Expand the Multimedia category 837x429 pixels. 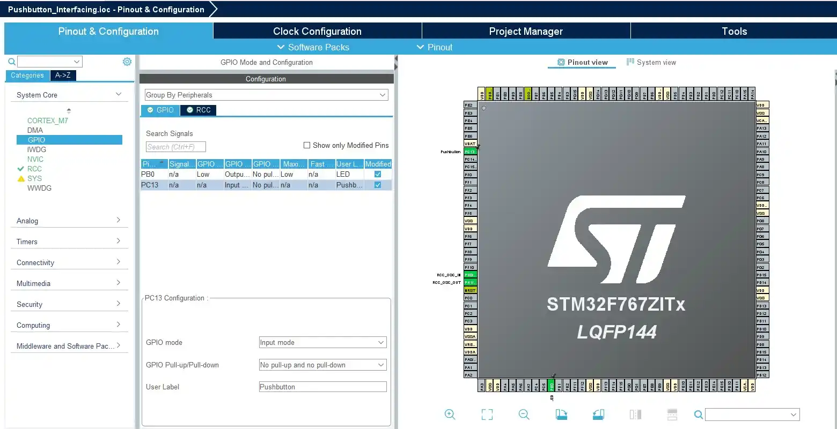69,283
